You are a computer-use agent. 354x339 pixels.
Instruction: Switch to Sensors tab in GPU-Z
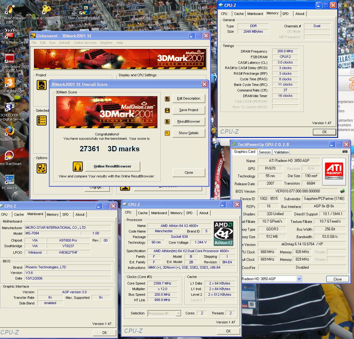click(265, 152)
